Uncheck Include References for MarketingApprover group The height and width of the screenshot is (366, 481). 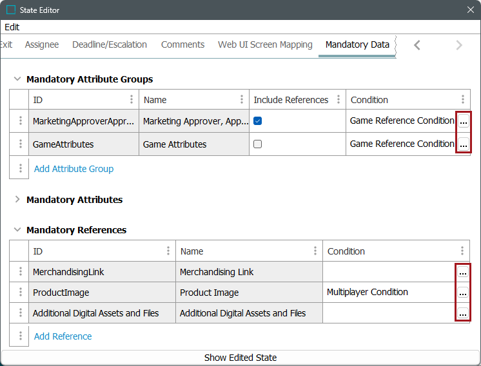258,121
